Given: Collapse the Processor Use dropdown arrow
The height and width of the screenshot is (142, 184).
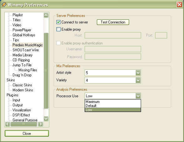Looking at the screenshot, I should click(138, 96).
